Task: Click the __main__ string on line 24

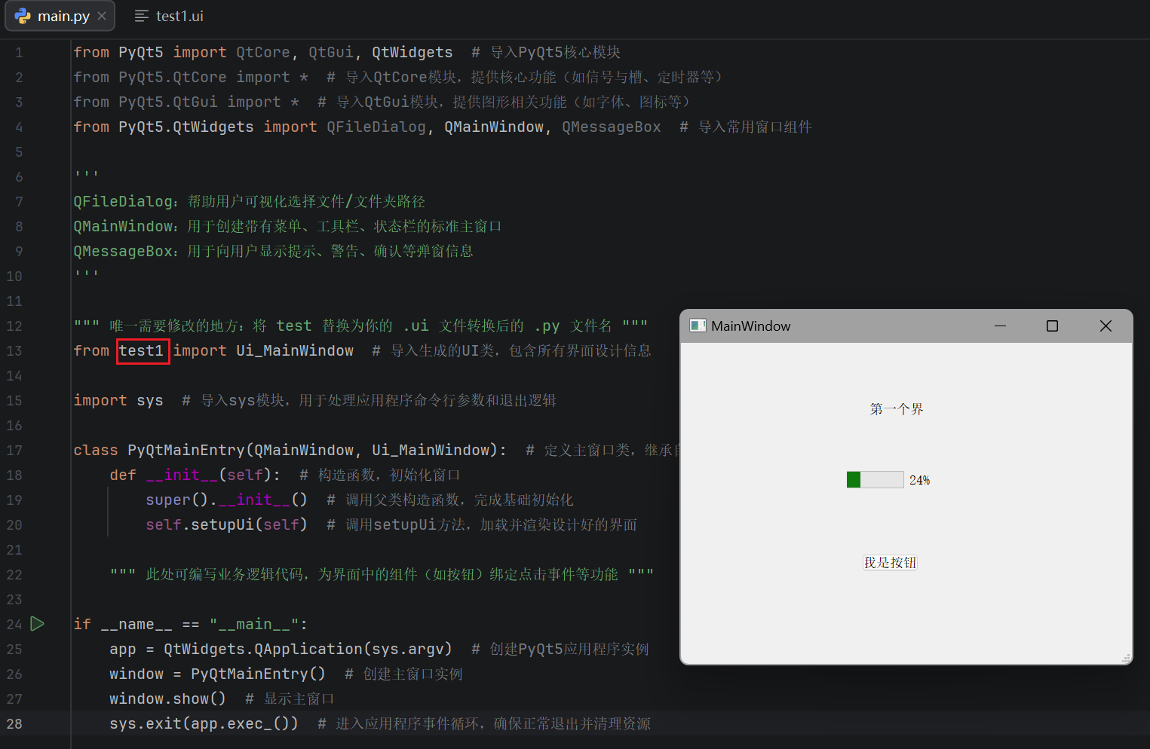Action: pos(254,624)
